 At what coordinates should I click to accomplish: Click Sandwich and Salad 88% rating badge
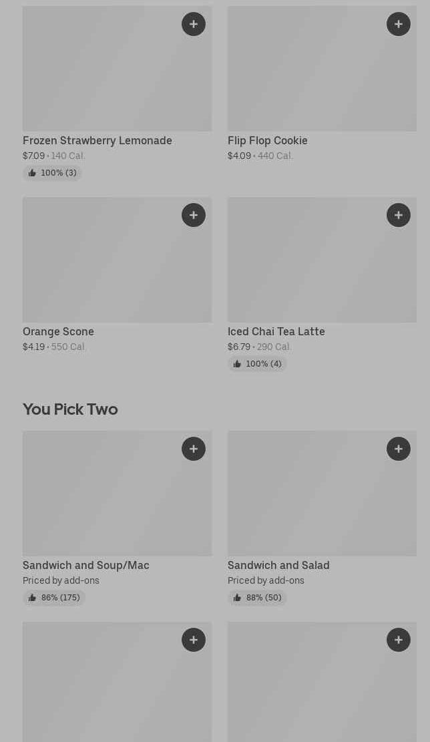[258, 598]
